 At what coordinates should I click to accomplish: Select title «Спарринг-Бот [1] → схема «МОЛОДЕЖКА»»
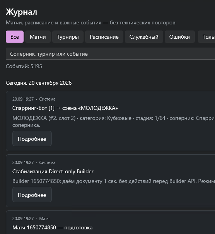(x=65, y=108)
